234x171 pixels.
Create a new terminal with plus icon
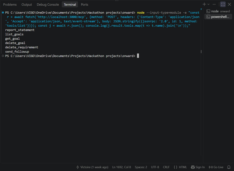pos(204,4)
